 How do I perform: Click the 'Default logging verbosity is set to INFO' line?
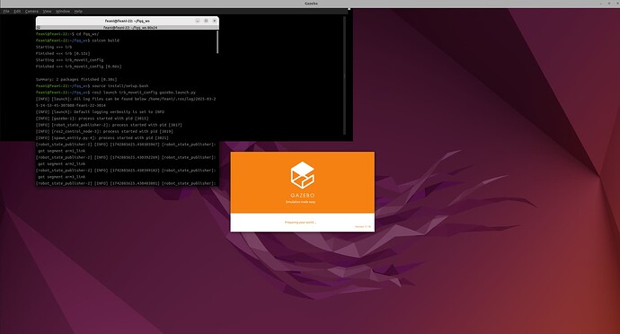(100, 112)
